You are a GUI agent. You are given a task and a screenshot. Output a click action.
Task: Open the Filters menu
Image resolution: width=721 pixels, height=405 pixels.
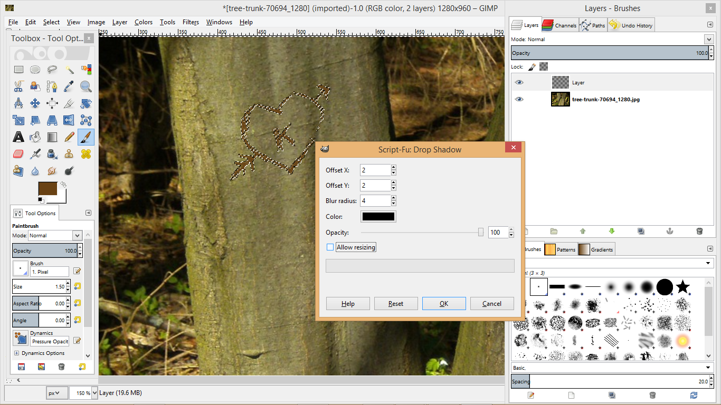point(191,22)
